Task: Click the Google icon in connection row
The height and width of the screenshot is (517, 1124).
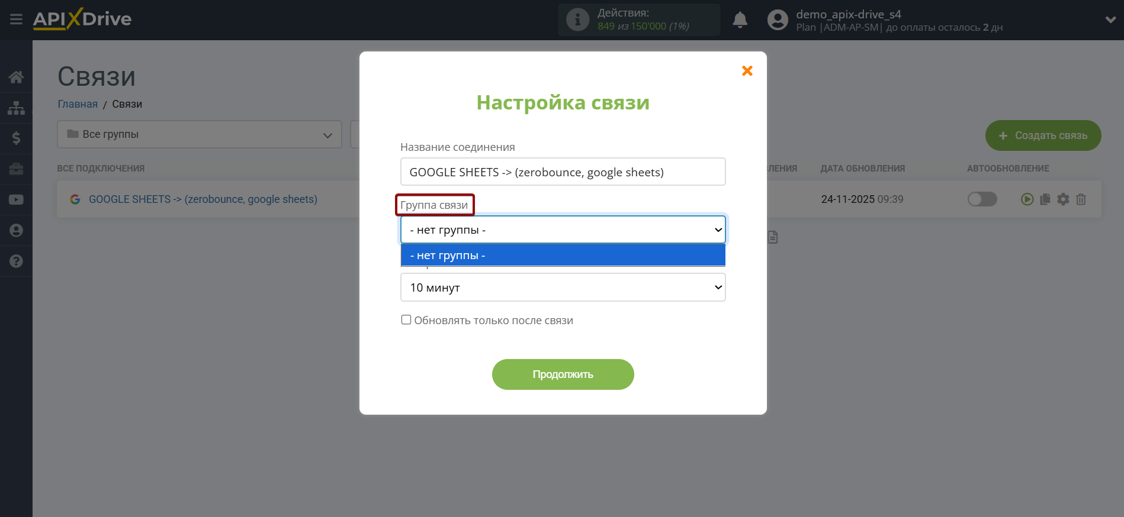Action: point(75,199)
